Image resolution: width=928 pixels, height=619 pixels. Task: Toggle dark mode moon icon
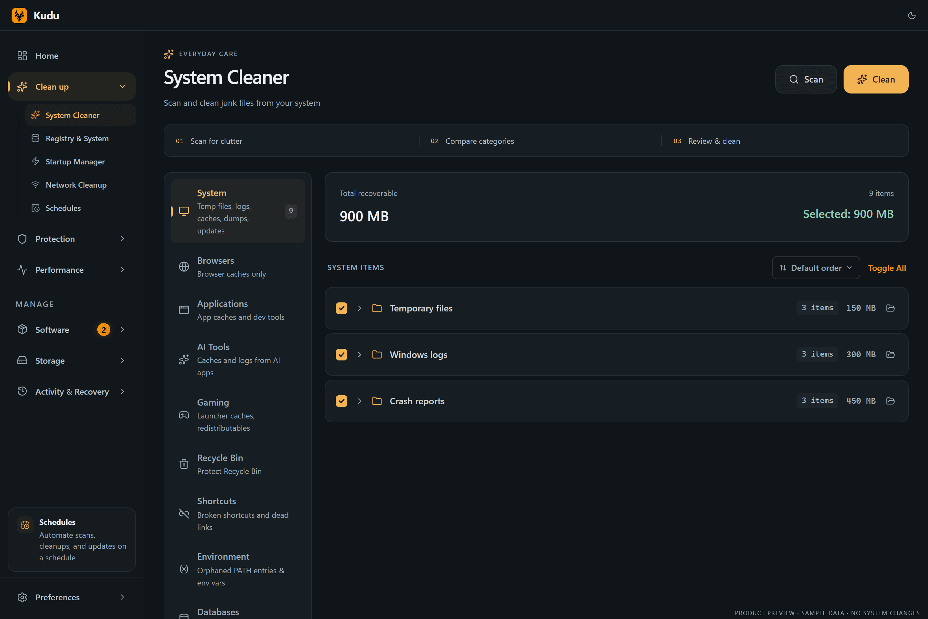pos(912,15)
